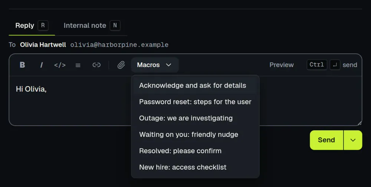
Task: Collapse the Macros dropdown
Action: (x=154, y=65)
